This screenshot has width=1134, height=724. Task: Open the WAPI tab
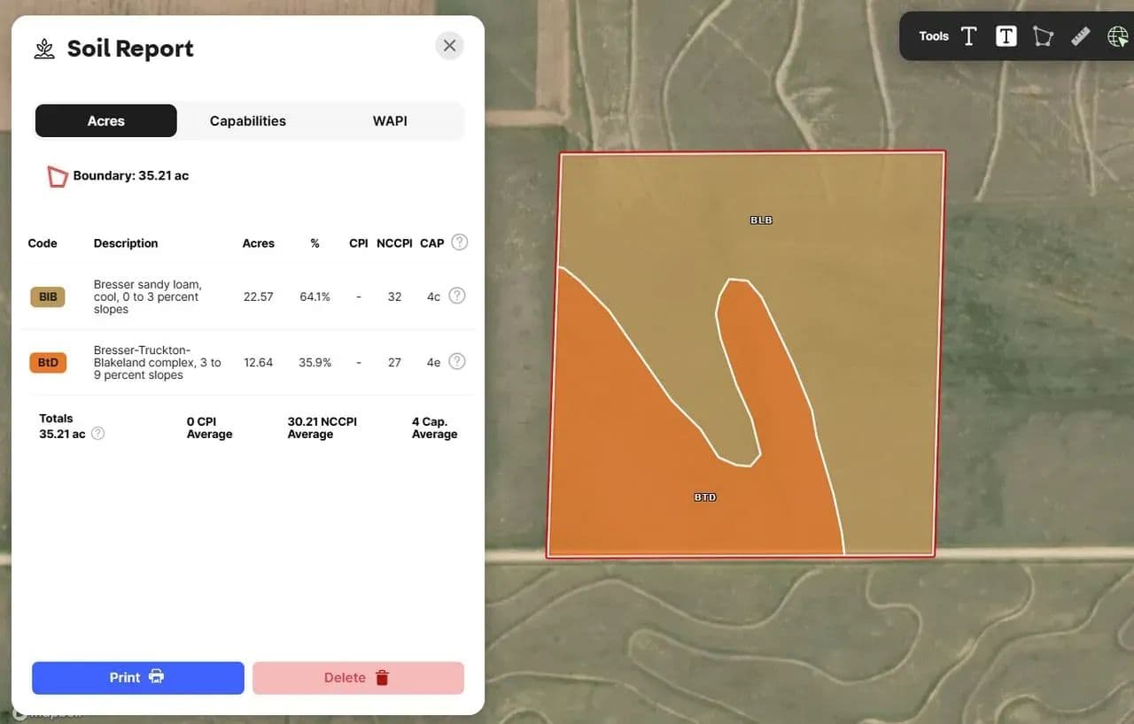click(x=390, y=121)
